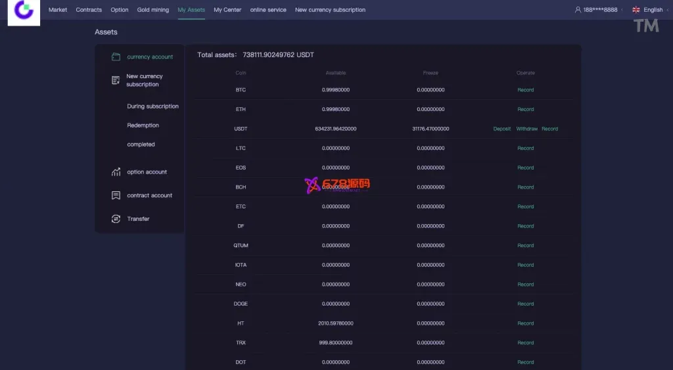Viewport: 673px width, 370px height.
Task: Select Redemption in the sidebar
Action: click(143, 126)
